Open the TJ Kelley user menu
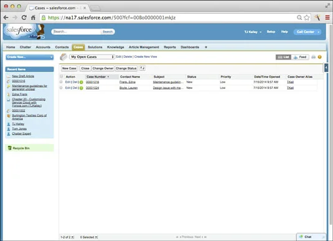Screen dimensions: 333x241 [x=253, y=32]
